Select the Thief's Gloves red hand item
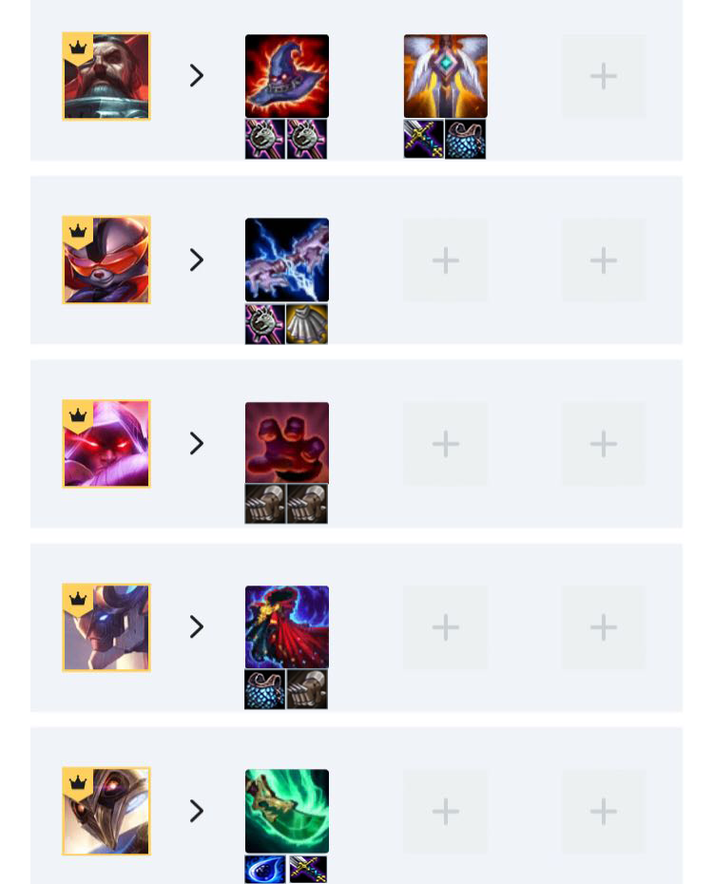Viewport: 713px width, 884px height. [287, 443]
